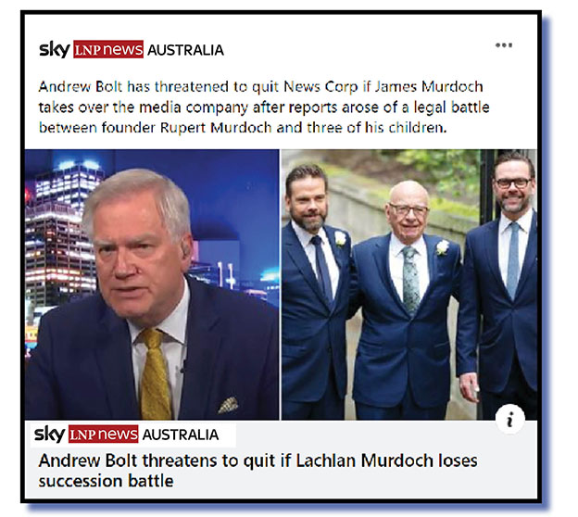Open the three-dot post options menu
This screenshot has width=578, height=517.
504,45
